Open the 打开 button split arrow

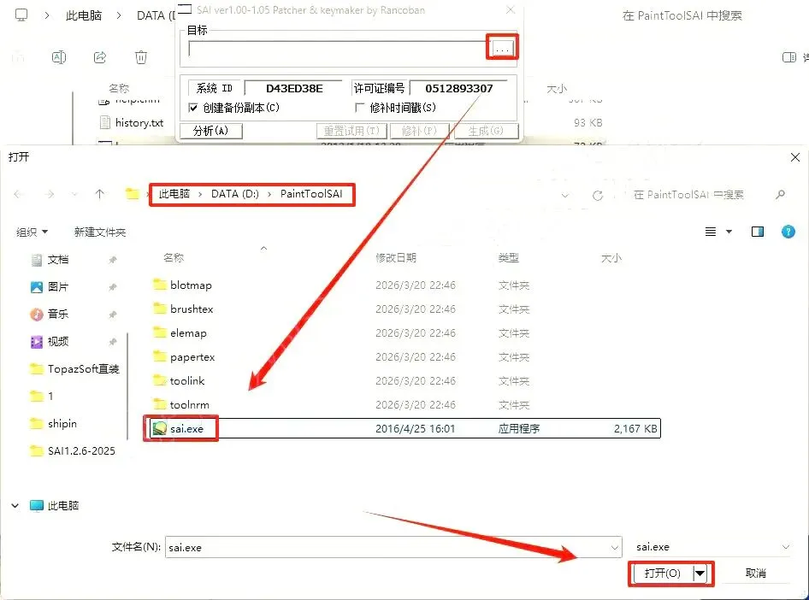tap(700, 574)
